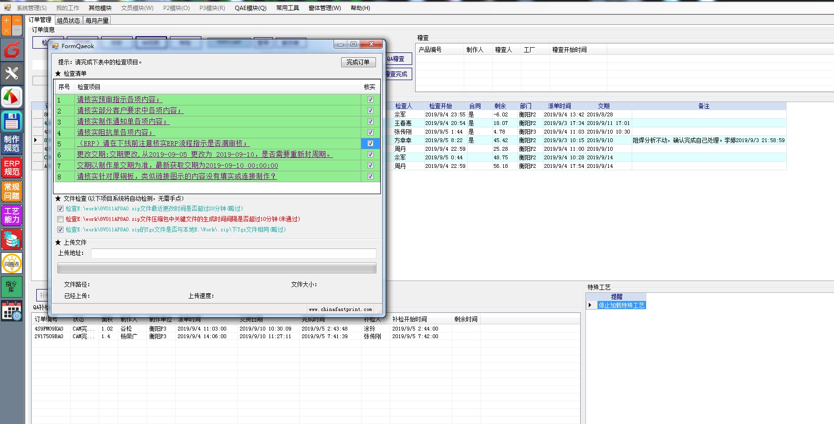Select the 订单管理 tab

pyautogui.click(x=40, y=20)
